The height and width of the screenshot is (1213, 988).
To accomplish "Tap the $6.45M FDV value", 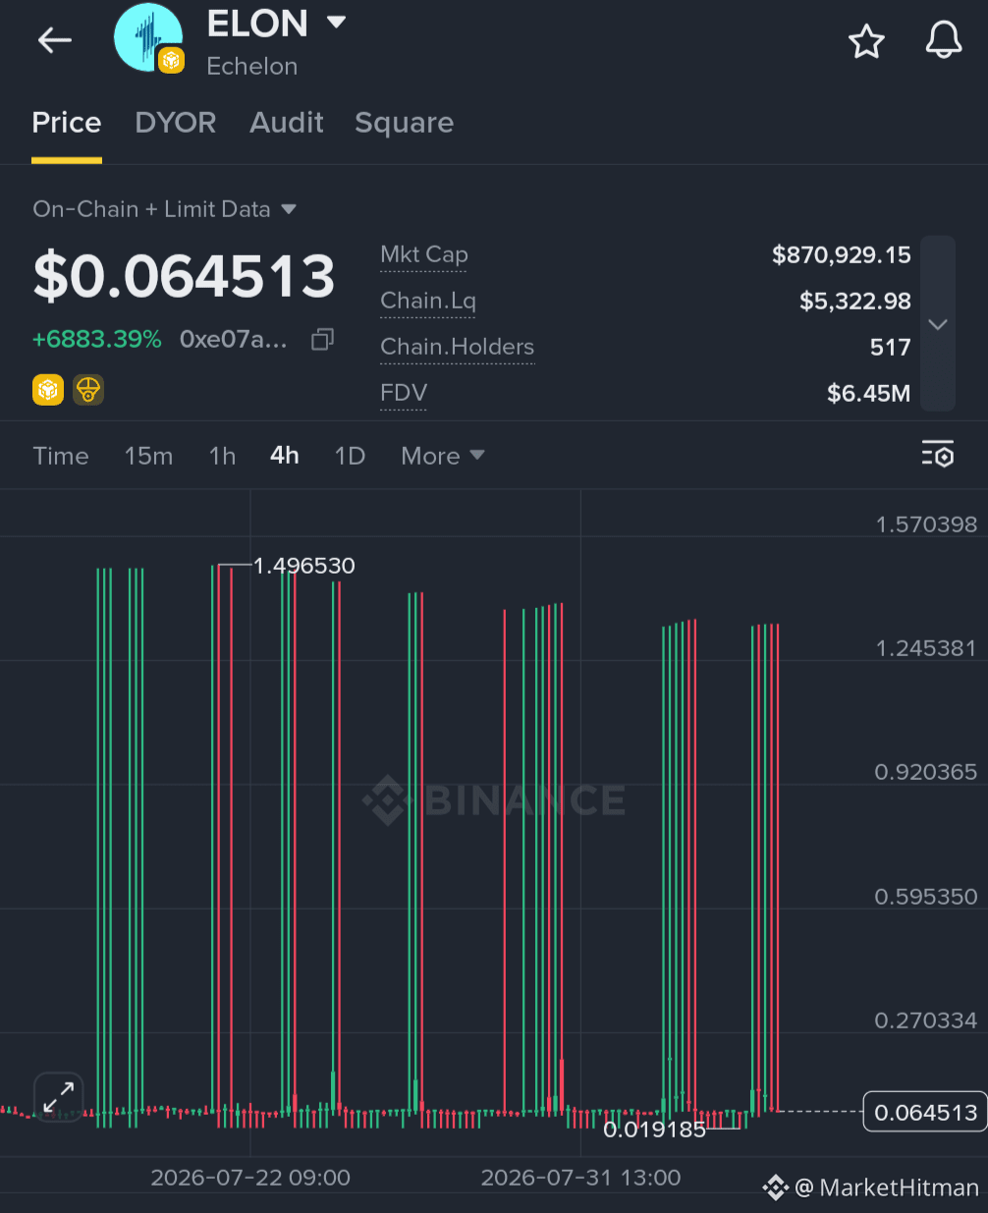I will tap(869, 393).
